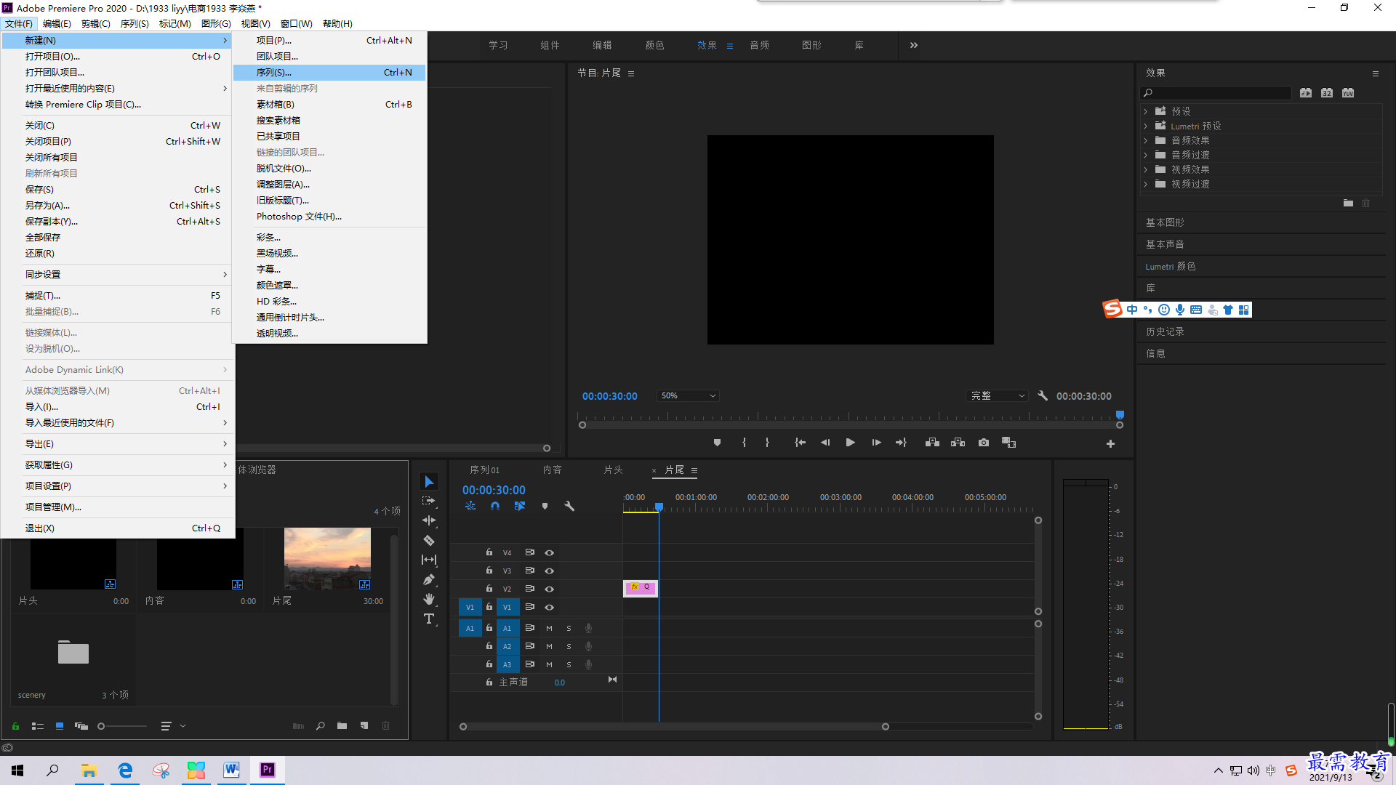Image resolution: width=1396 pixels, height=785 pixels.
Task: Mute audio track A1
Action: [549, 628]
